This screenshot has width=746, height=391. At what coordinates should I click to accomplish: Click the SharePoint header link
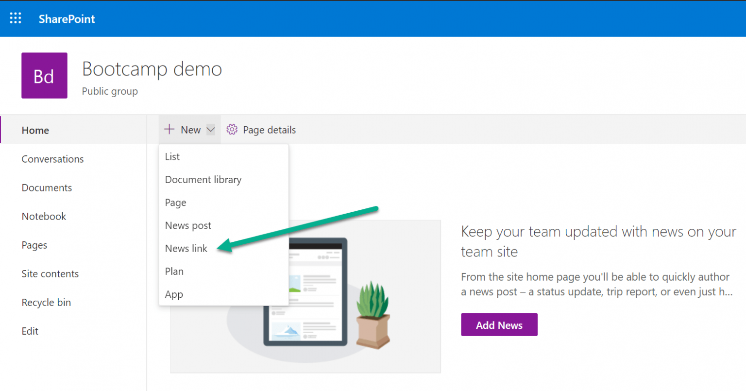coord(67,19)
